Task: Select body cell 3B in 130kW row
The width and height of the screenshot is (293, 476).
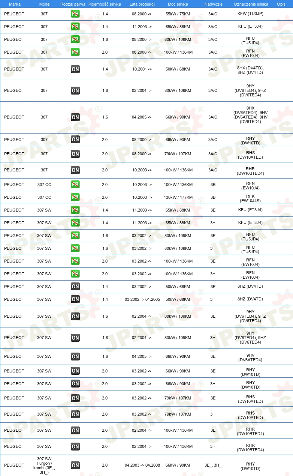Action: click(x=213, y=197)
